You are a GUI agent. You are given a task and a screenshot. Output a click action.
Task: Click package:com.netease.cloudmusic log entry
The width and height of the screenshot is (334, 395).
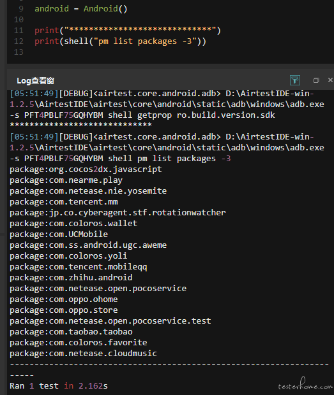pos(83,354)
